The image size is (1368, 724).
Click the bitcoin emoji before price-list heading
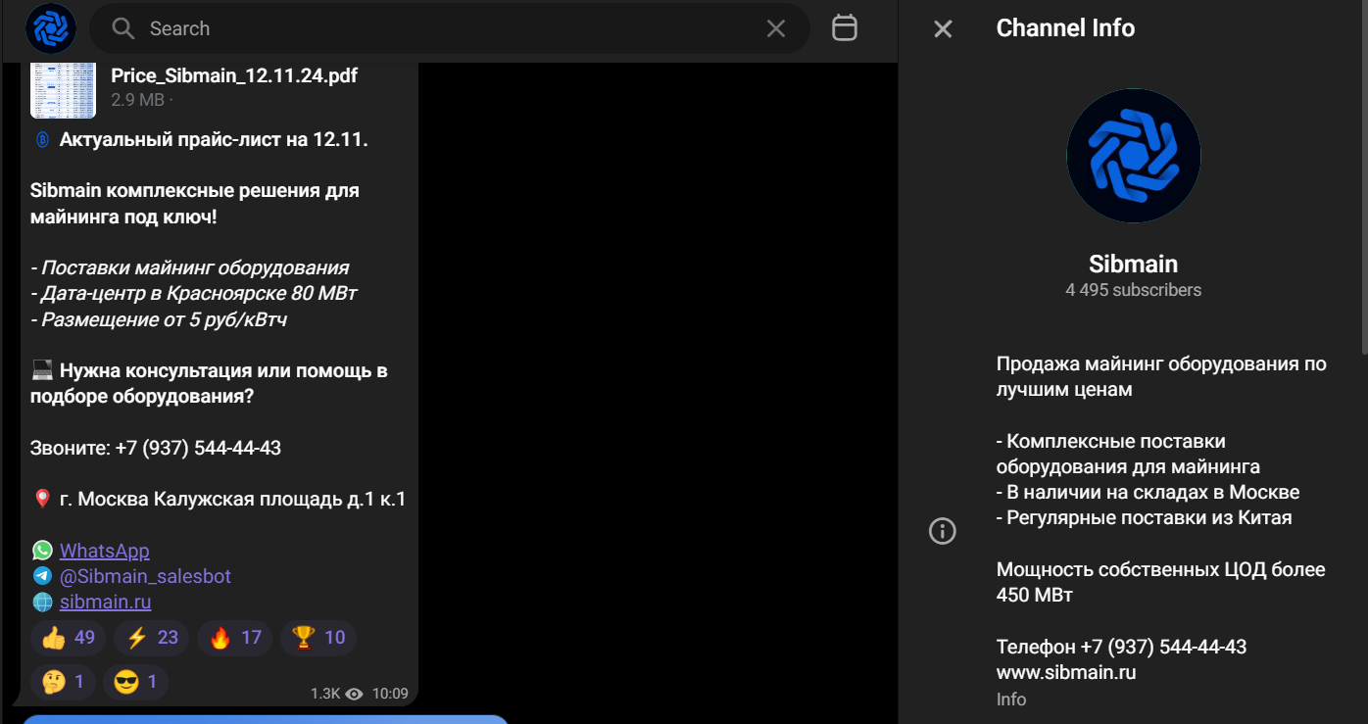click(x=42, y=139)
